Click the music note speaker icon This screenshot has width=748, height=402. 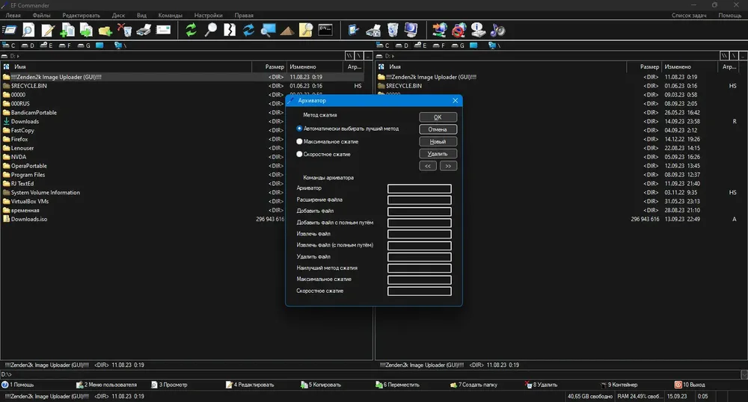pos(497,30)
